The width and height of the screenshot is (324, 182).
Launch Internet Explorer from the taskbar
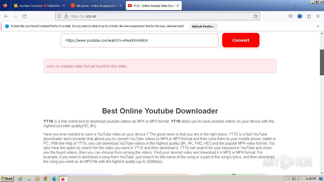20,179
